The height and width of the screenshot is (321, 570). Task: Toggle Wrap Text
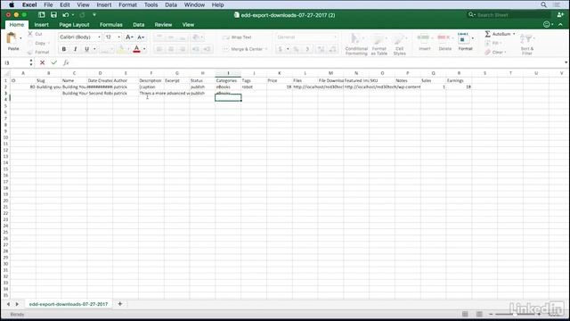237,37
